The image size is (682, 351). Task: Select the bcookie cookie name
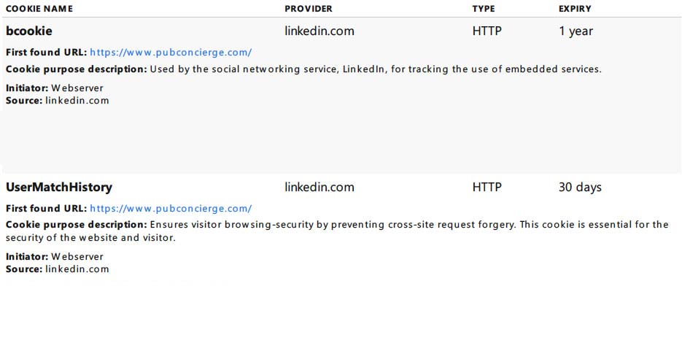pos(29,31)
